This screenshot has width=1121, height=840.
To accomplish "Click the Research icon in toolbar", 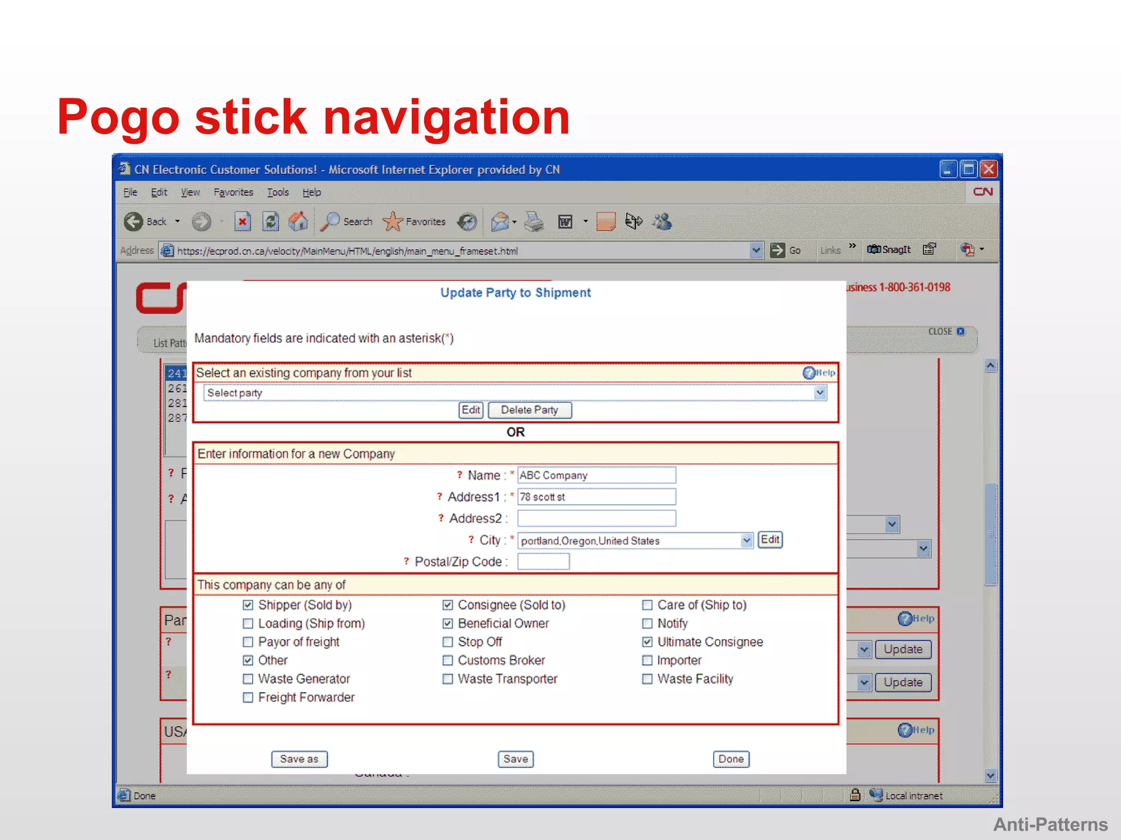I will tap(633, 221).
